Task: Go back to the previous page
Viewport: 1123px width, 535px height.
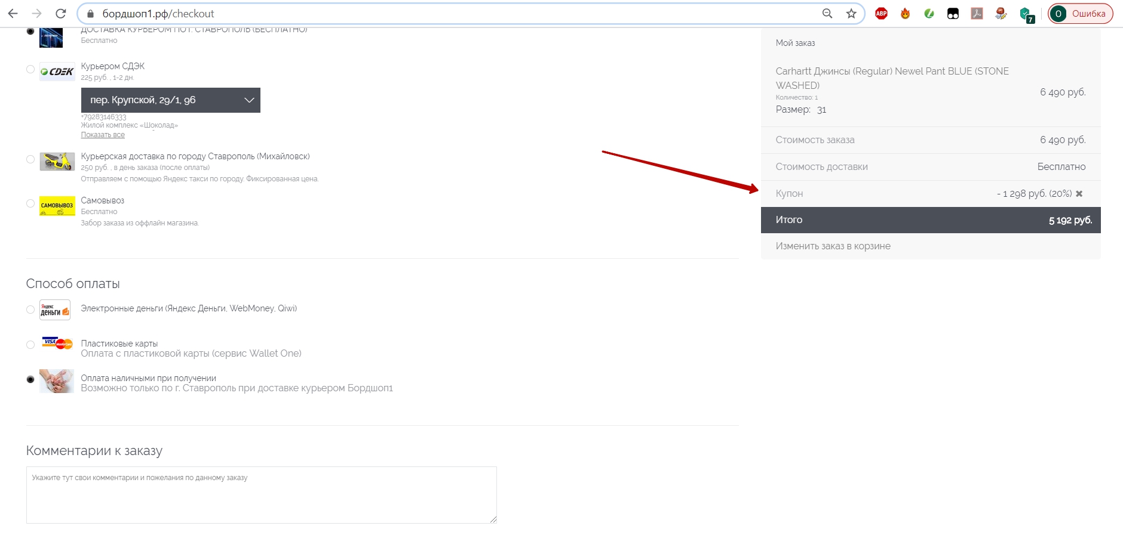Action: click(x=13, y=14)
